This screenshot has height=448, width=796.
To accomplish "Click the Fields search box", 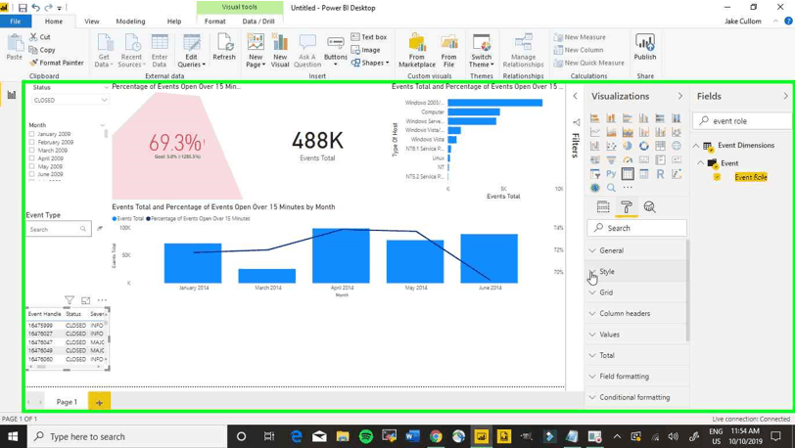I will point(742,120).
